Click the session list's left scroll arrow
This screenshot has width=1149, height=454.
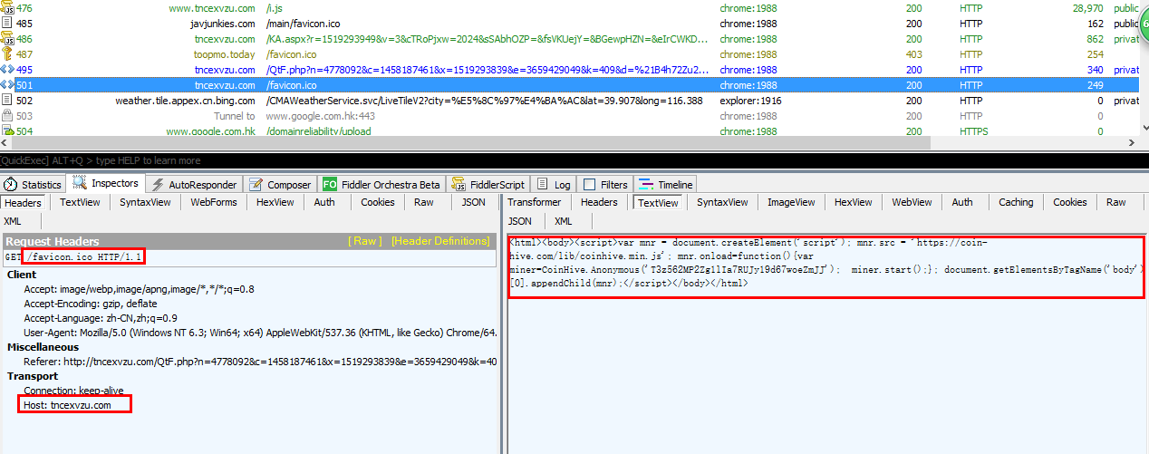click(5, 143)
